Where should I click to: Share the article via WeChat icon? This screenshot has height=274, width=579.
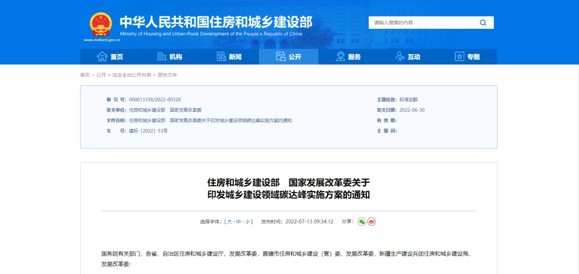pyautogui.click(x=362, y=222)
